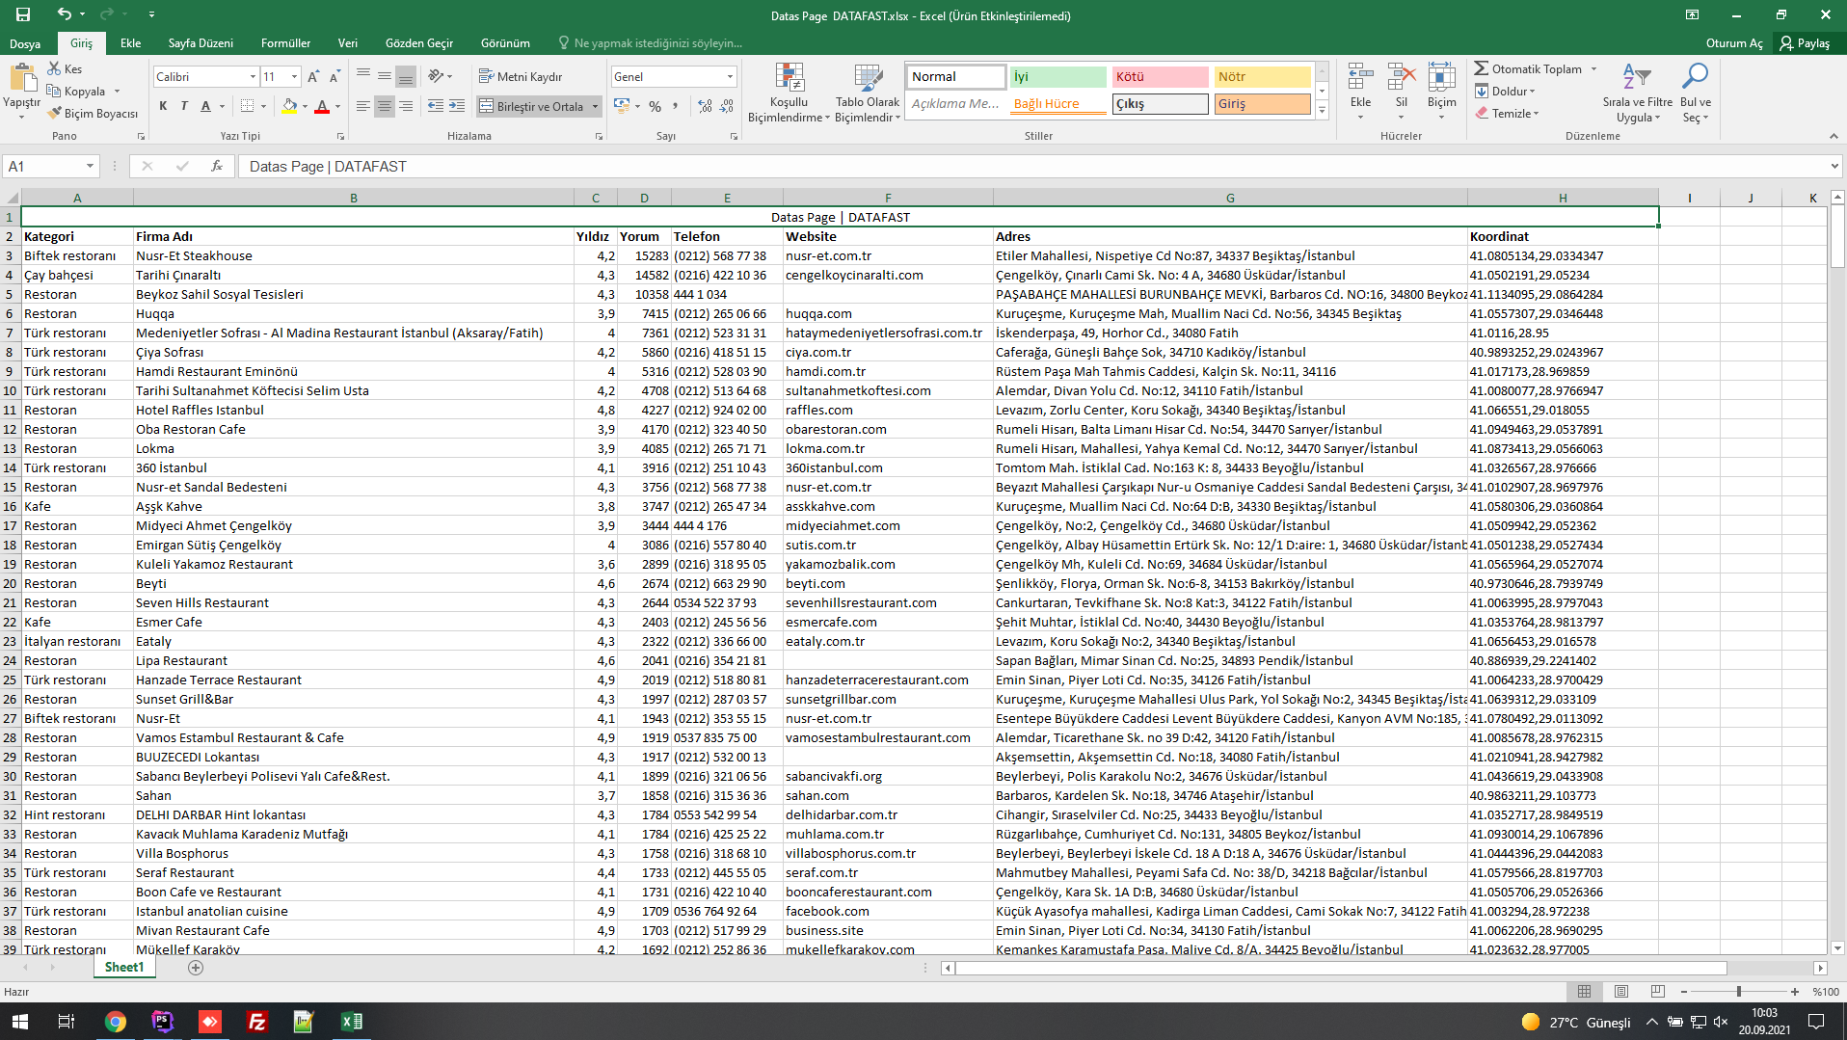Open the Dosya menu tab

click(x=25, y=43)
